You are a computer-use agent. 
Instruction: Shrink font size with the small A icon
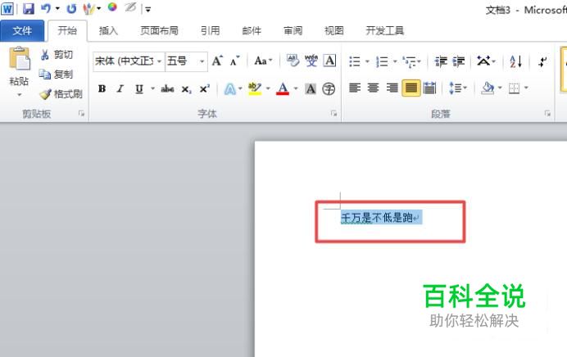point(234,61)
